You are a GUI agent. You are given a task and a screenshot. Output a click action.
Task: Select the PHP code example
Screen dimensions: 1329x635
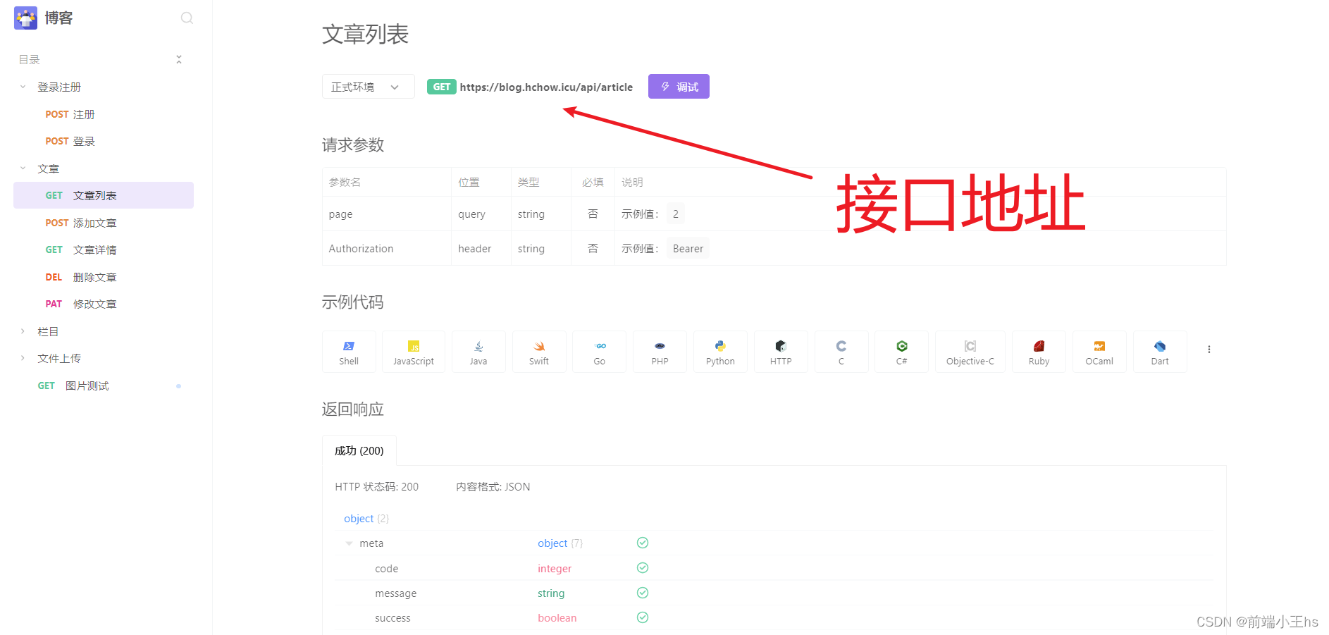click(x=660, y=352)
